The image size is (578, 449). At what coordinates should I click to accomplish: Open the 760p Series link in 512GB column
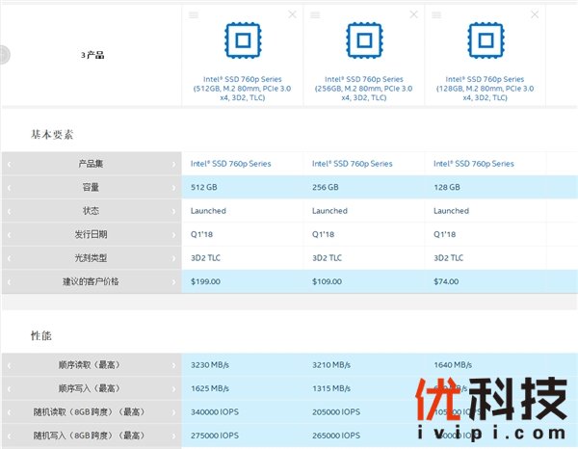coord(231,164)
